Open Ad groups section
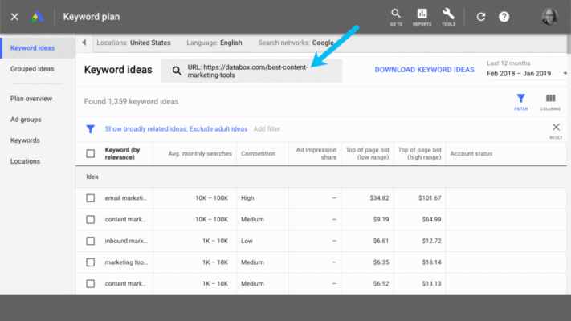571x321 pixels. pos(26,120)
